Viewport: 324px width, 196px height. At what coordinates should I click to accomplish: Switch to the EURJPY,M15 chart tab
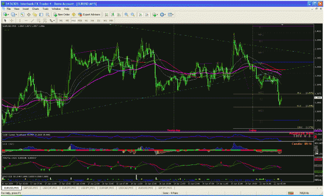69,188
